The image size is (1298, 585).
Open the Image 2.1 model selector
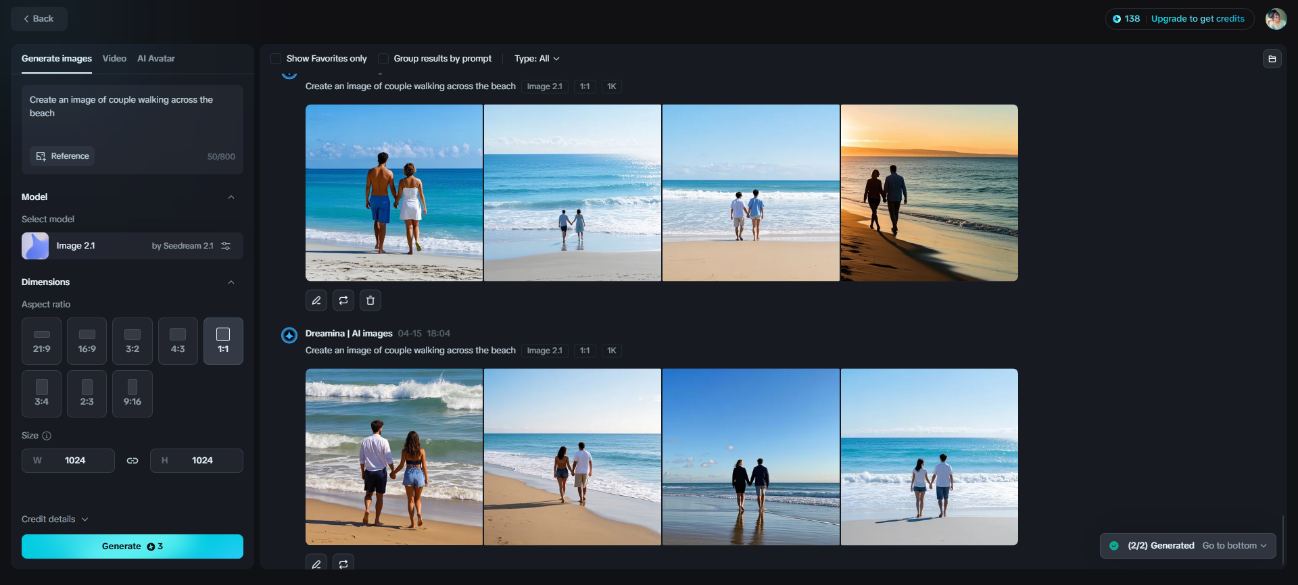[x=133, y=246]
